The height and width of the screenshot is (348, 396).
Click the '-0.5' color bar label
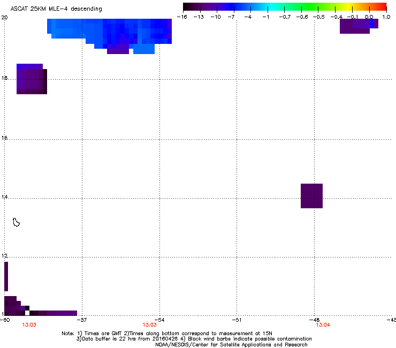click(319, 17)
